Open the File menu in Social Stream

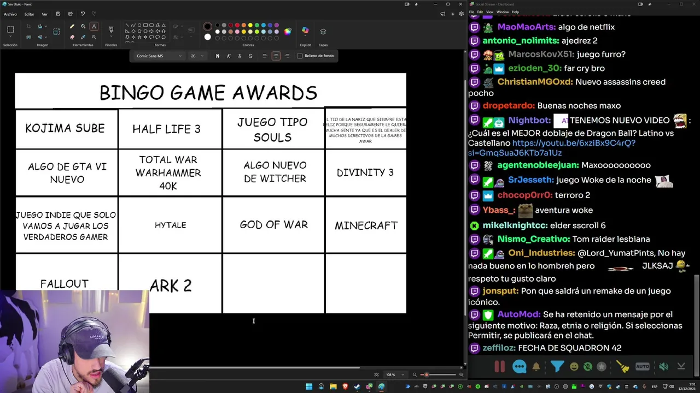(x=471, y=12)
